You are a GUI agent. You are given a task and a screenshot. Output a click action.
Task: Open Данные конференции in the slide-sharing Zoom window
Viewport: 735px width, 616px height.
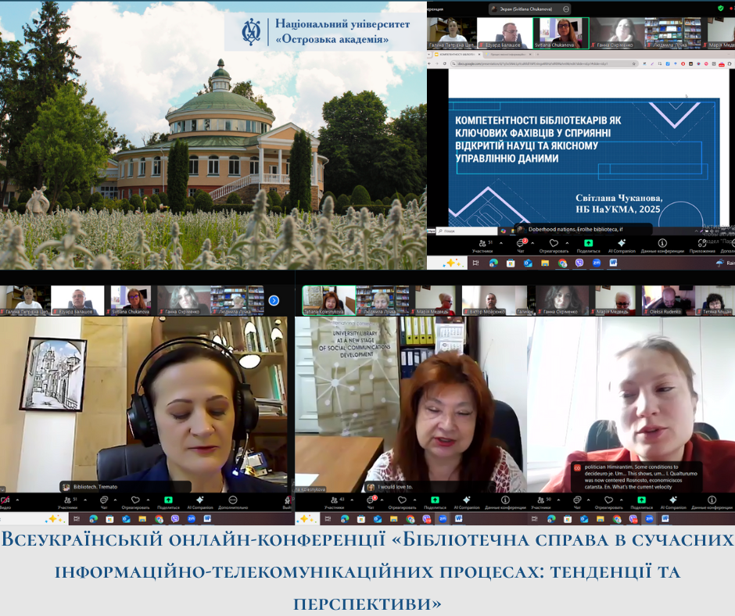pos(662,245)
